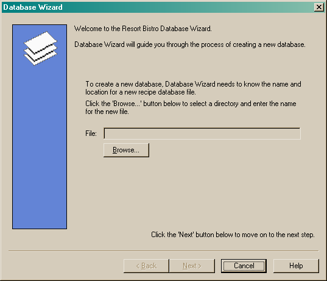
Task: Click the 'Welcome to the Resort Bistro Database Wizard.' text
Action: click(143, 29)
